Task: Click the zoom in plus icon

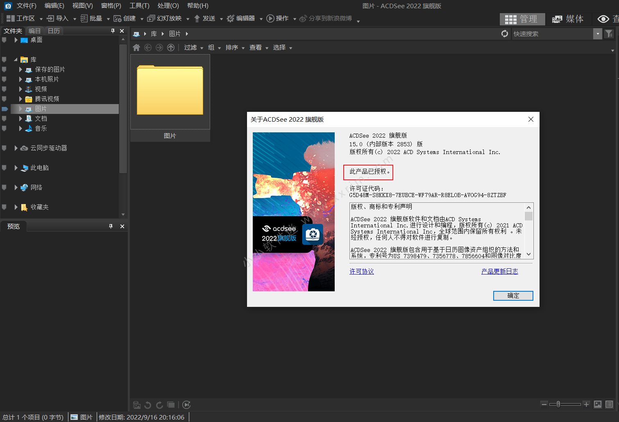Action: pyautogui.click(x=586, y=404)
